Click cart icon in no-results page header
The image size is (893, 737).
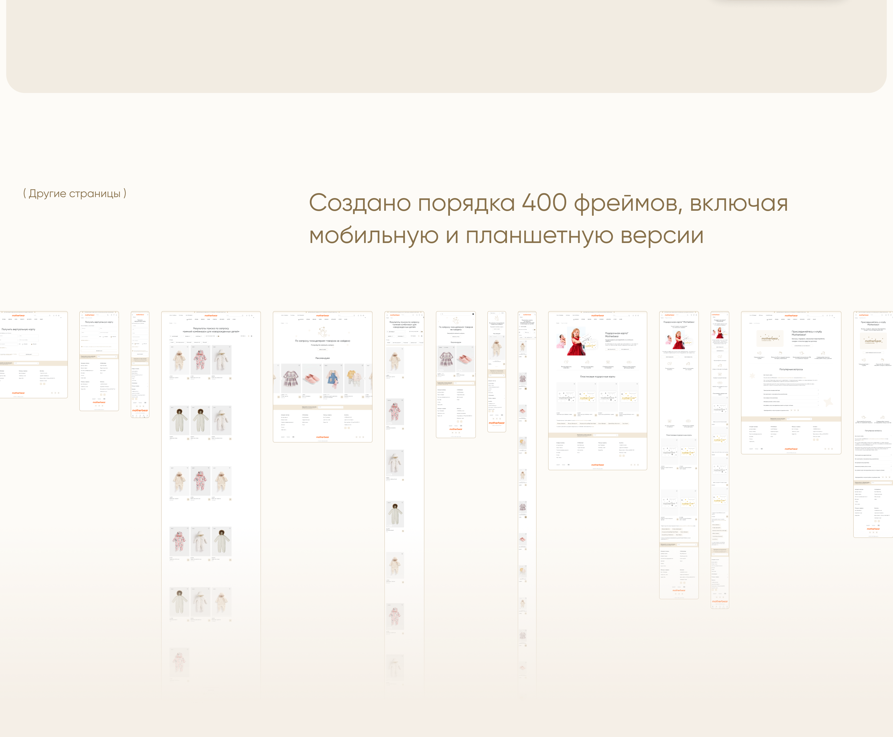coord(363,316)
